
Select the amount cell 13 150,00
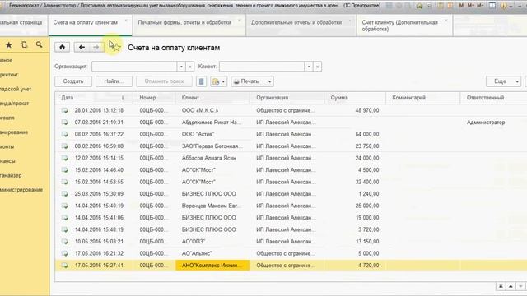tap(355, 242)
